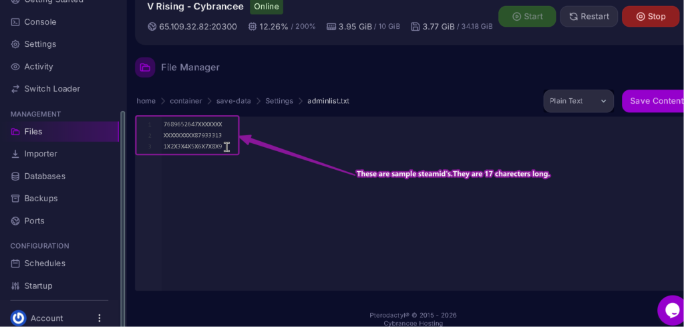684x327 pixels.
Task: Click the Databases cylinder icon
Action: pos(15,176)
